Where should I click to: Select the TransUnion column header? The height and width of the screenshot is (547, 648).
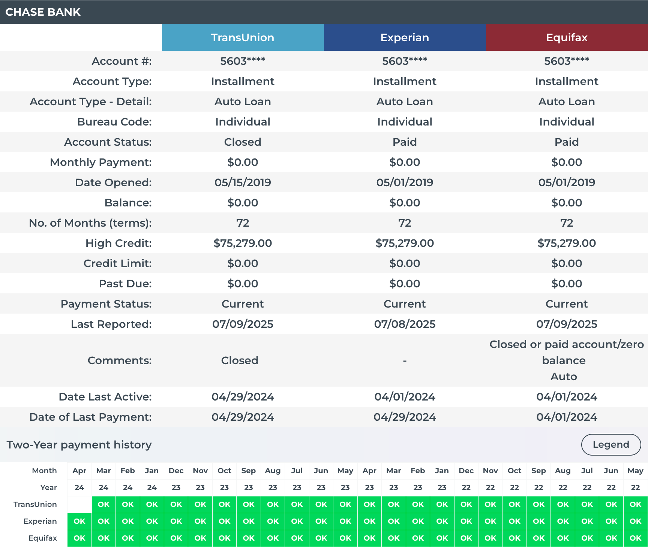coord(243,37)
